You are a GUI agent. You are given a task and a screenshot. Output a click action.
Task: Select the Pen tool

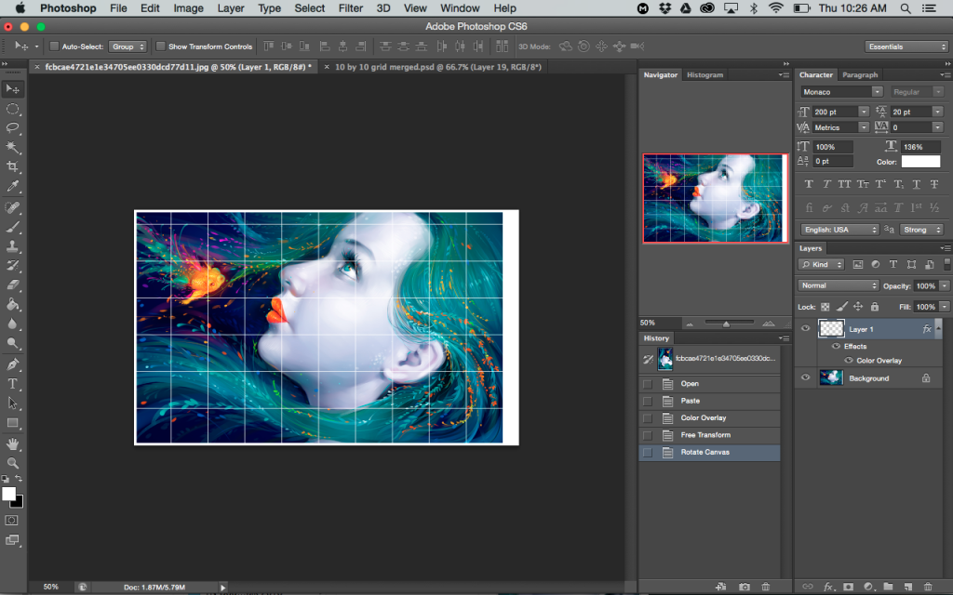[12, 364]
